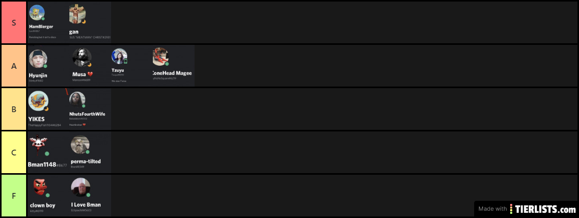Click Tzuyu's profile avatar
The width and height of the screenshot is (579, 218).
coord(119,56)
